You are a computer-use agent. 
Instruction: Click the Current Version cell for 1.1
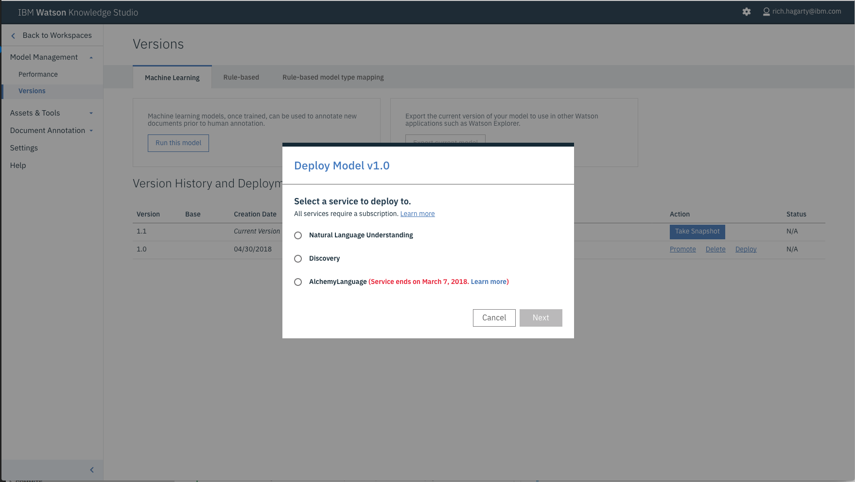(x=257, y=232)
